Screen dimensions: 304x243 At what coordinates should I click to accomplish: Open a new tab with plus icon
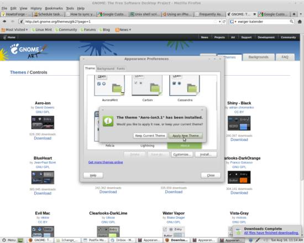(294, 14)
